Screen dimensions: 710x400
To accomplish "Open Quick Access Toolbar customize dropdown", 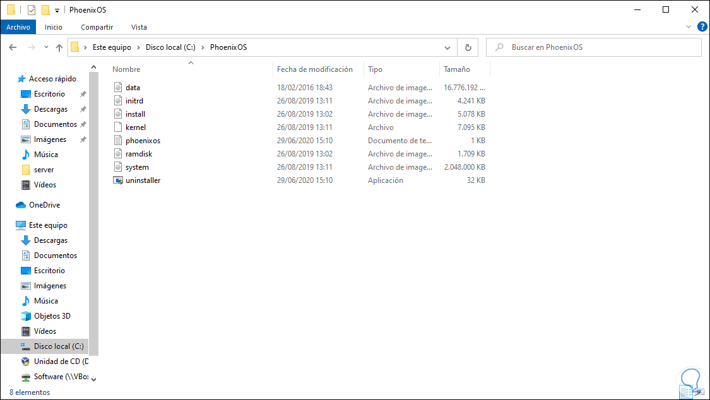I will click(x=57, y=10).
